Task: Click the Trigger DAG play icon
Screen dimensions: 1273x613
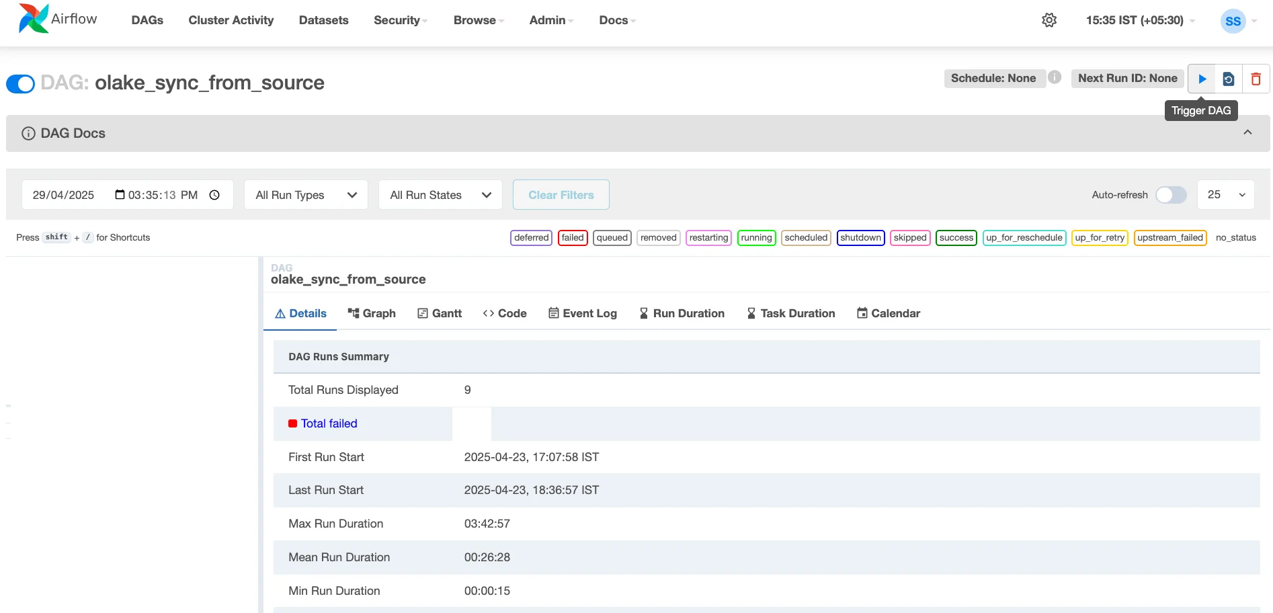Action: click(x=1202, y=79)
